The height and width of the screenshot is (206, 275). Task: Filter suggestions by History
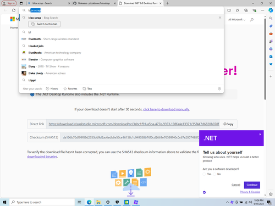pyautogui.click(x=52, y=88)
